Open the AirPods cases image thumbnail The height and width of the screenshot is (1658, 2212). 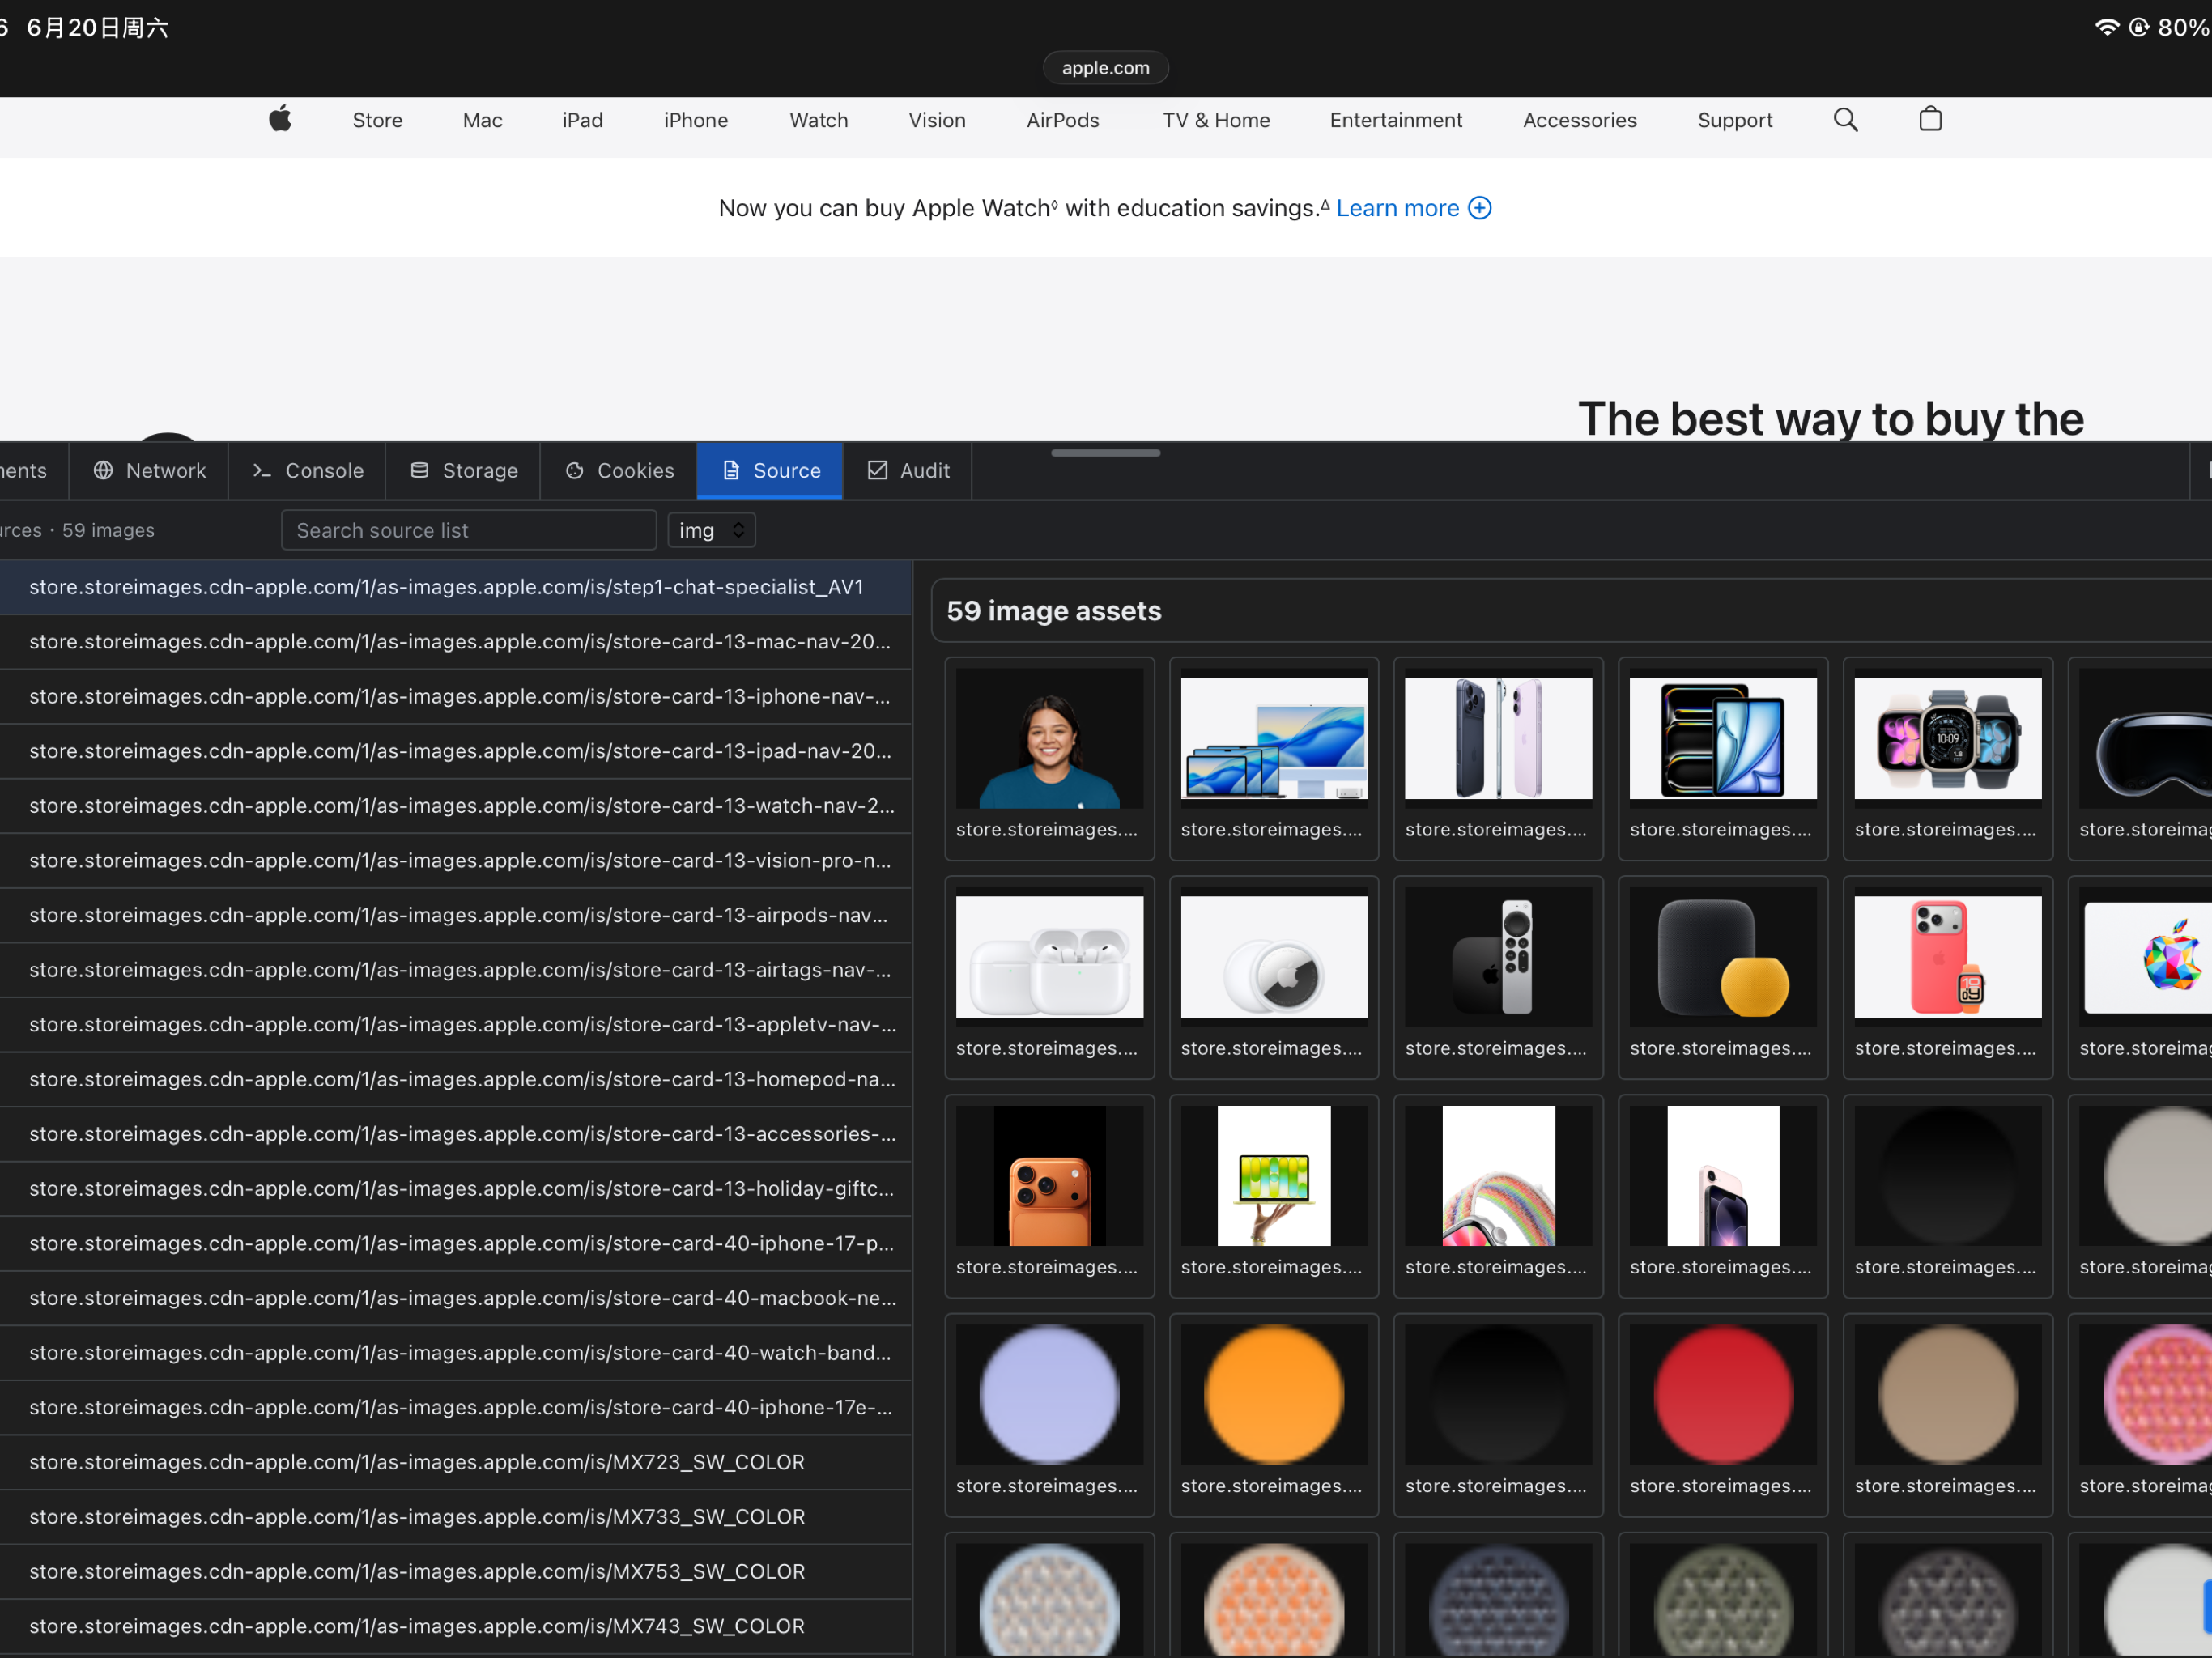click(1049, 977)
